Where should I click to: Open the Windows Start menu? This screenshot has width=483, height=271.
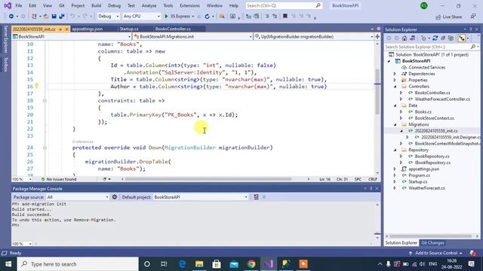pyautogui.click(x=8, y=264)
